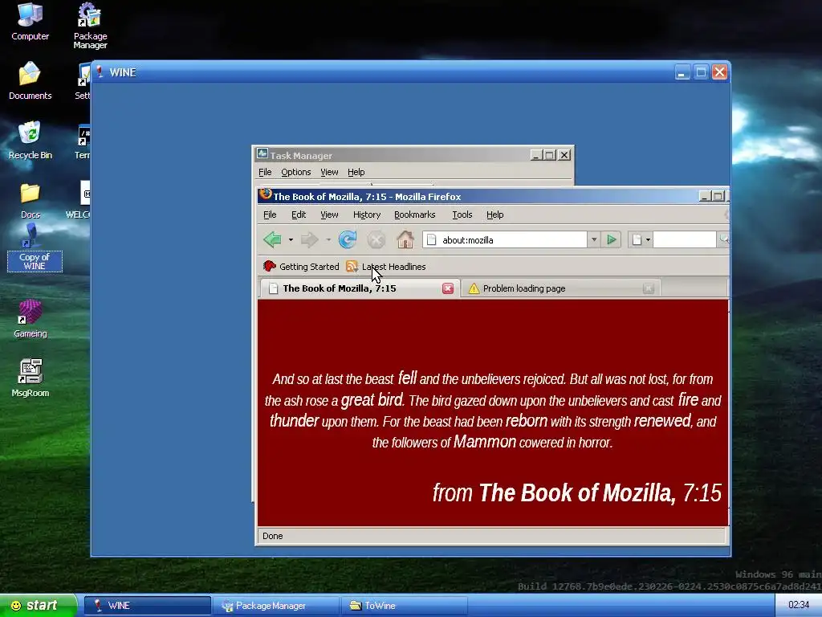Click the Firefox Back arrow button
This screenshot has width=822, height=617.
click(273, 239)
